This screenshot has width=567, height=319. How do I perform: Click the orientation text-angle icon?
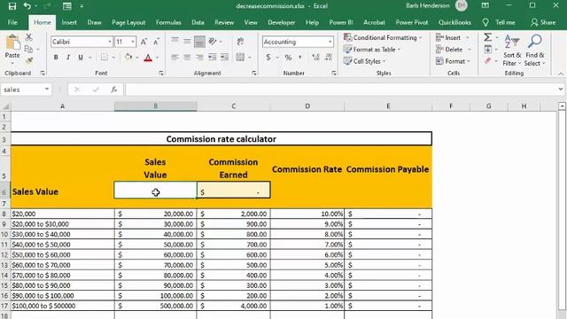point(213,42)
